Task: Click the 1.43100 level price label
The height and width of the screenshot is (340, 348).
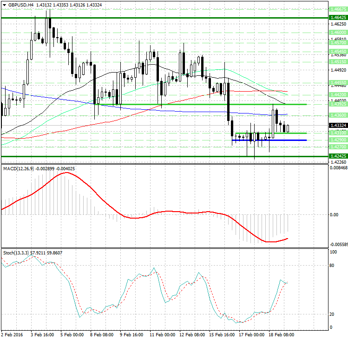Action: pyautogui.click(x=336, y=133)
